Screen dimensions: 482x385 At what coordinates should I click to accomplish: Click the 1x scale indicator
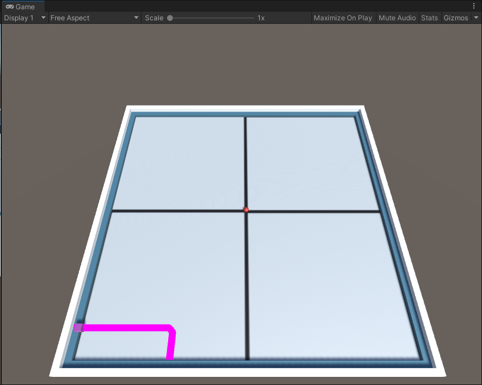pyautogui.click(x=260, y=18)
